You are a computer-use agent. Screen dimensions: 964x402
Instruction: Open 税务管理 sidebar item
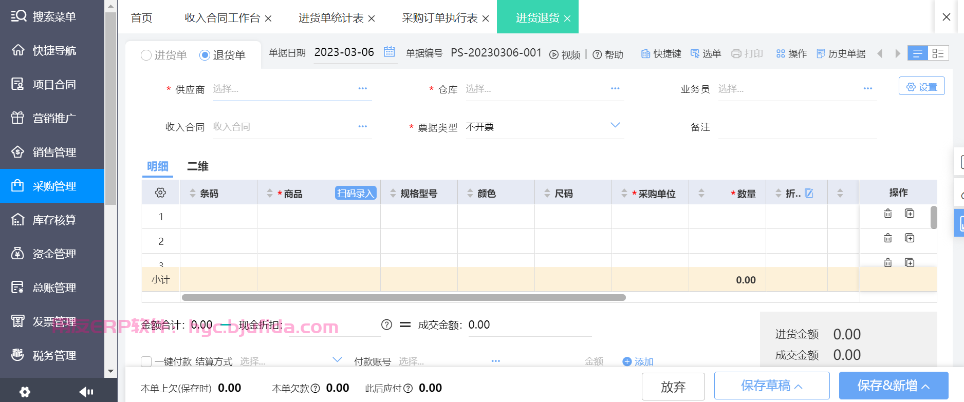click(x=52, y=355)
